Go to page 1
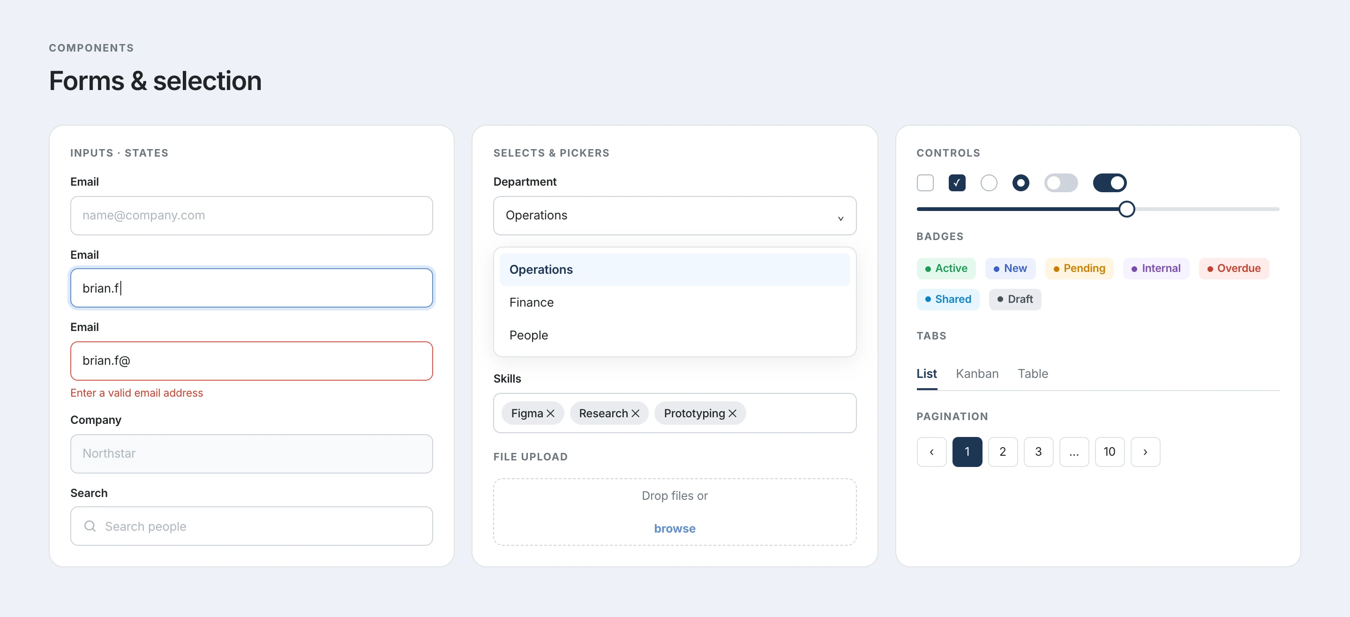The height and width of the screenshot is (617, 1350). [967, 452]
